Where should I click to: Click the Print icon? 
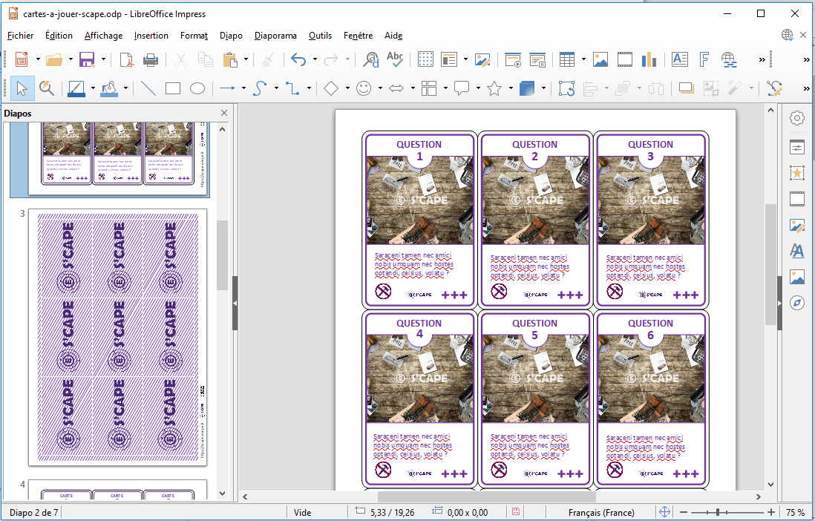pyautogui.click(x=150, y=60)
